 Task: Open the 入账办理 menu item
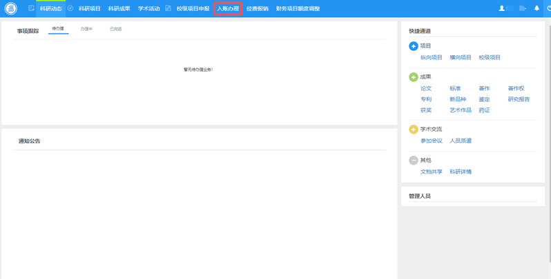point(228,8)
